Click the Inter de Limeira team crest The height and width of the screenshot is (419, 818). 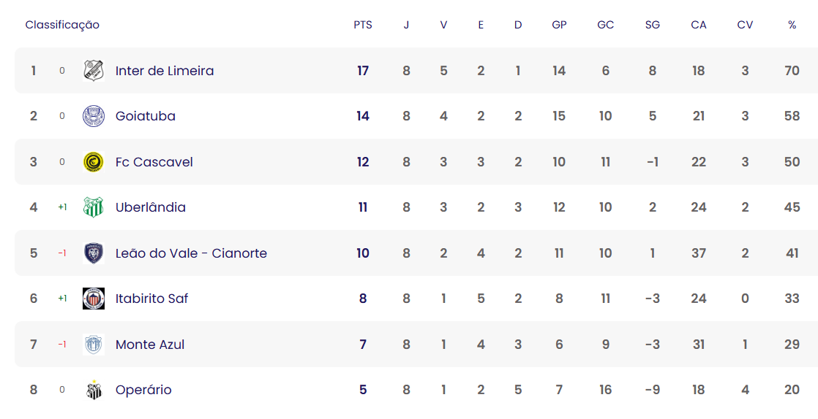(94, 71)
